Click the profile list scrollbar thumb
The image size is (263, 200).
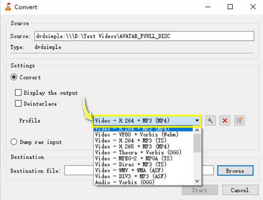coord(197,143)
